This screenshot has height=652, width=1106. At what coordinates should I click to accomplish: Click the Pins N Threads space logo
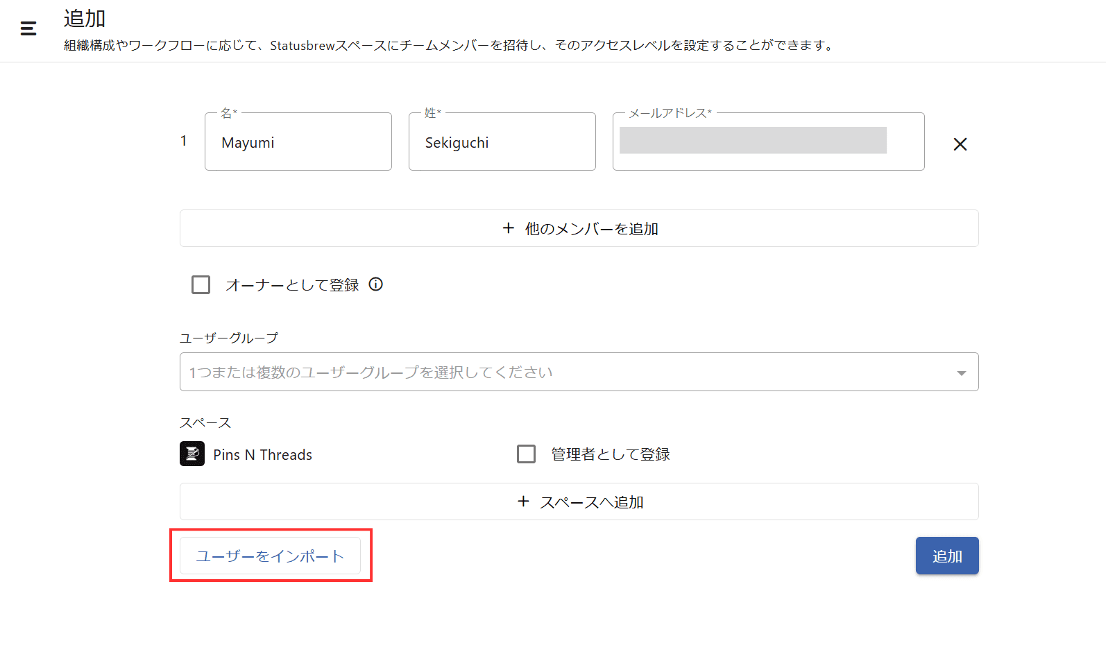pyautogui.click(x=192, y=454)
